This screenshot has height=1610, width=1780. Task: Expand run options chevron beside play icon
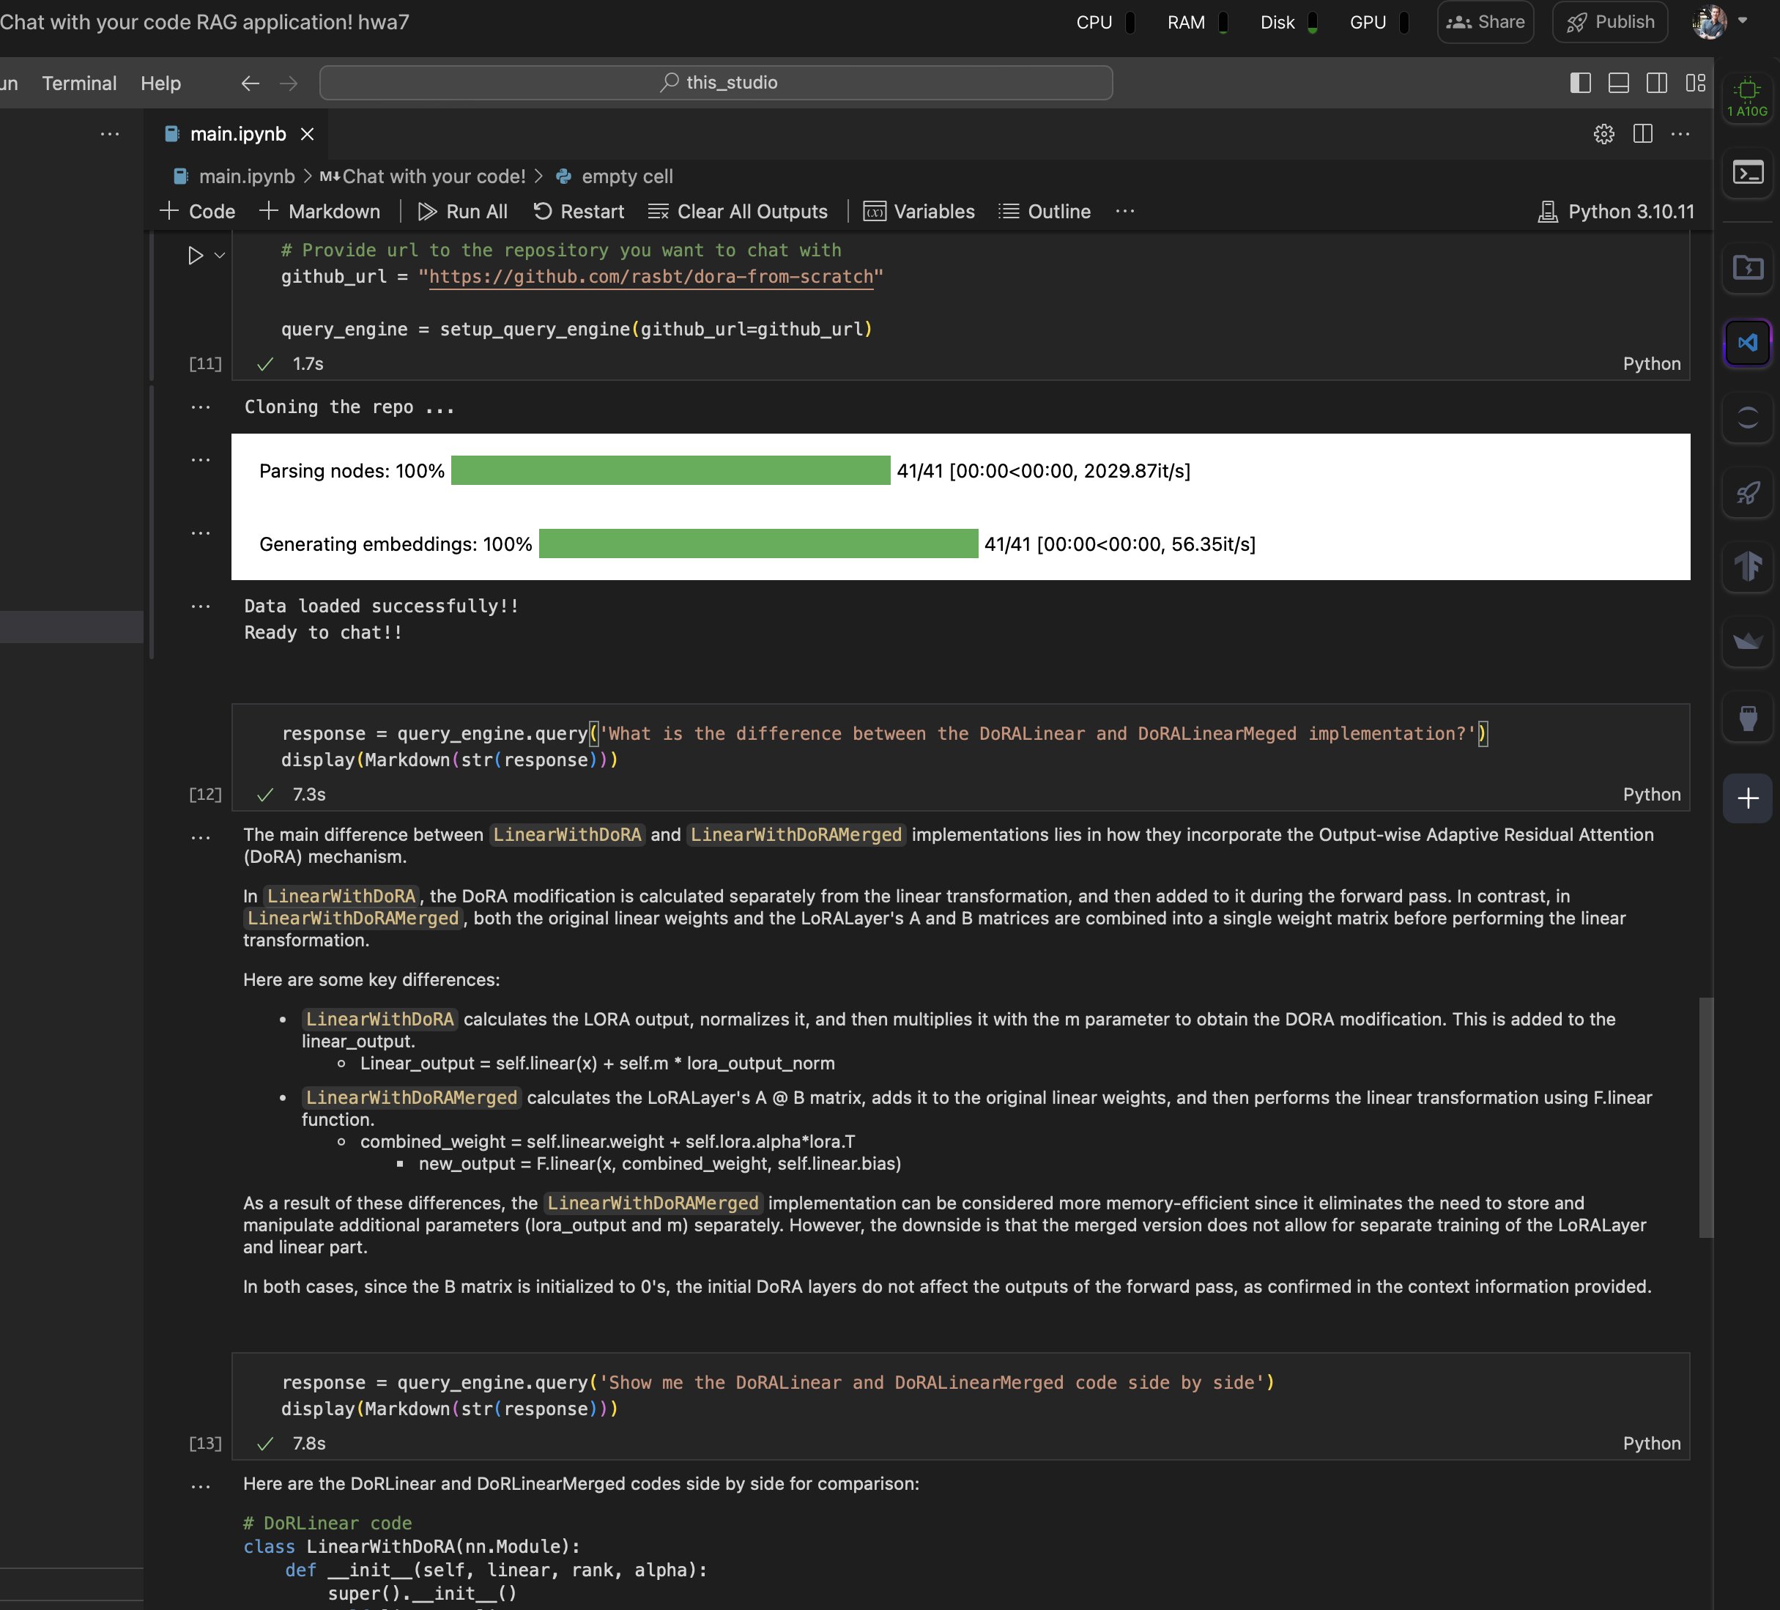[220, 256]
